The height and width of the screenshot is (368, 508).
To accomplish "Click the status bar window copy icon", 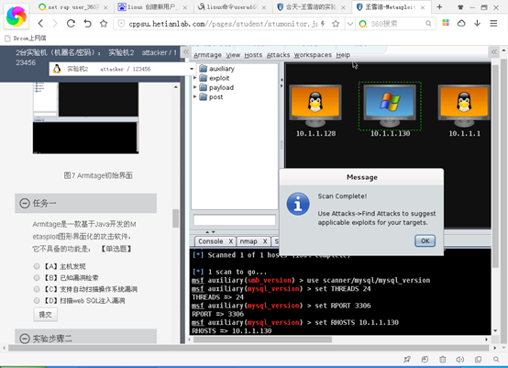I will click(478, 359).
